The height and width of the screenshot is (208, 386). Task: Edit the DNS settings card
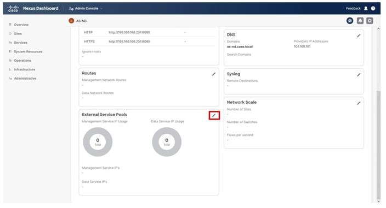(x=359, y=36)
